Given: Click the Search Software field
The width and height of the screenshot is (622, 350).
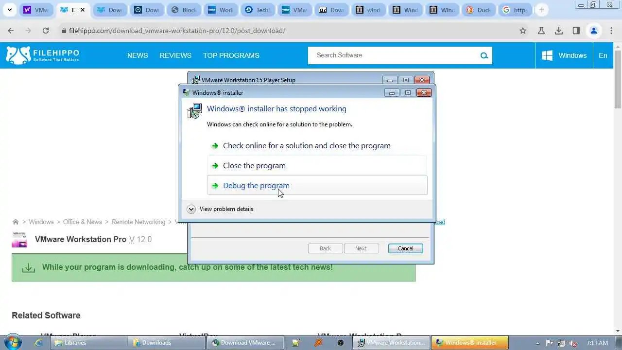Looking at the screenshot, I should [x=393, y=55].
